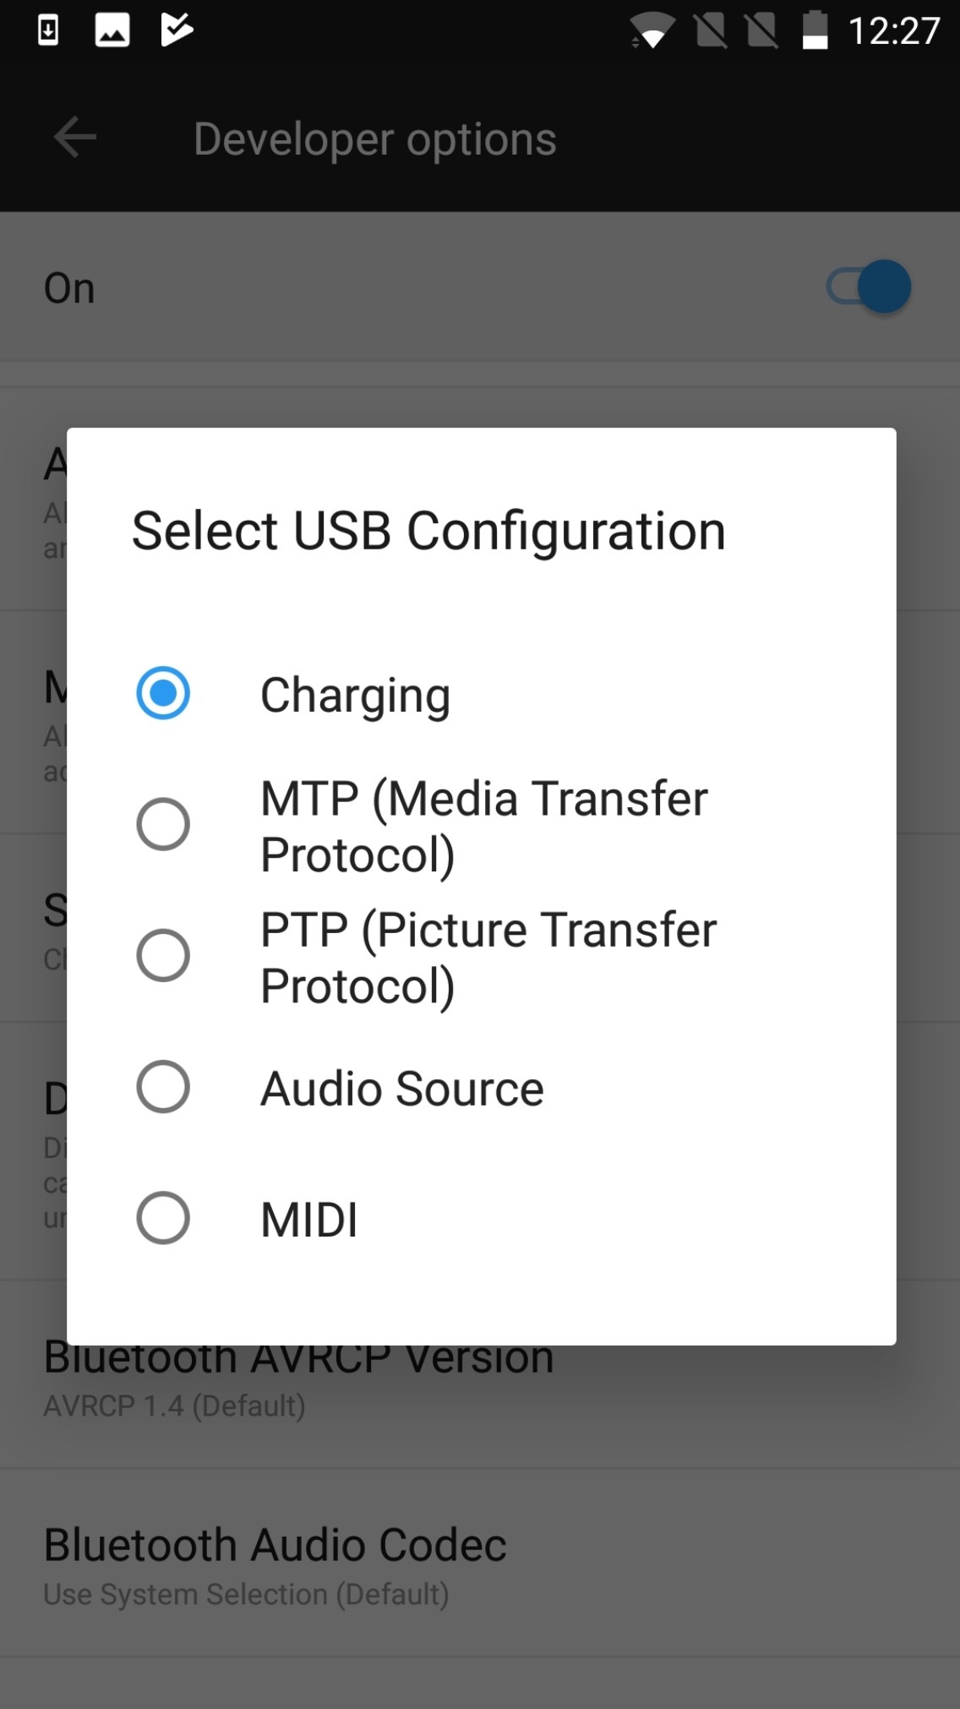This screenshot has height=1709, width=960.
Task: Tap the Developer options header title
Action: 374,139
